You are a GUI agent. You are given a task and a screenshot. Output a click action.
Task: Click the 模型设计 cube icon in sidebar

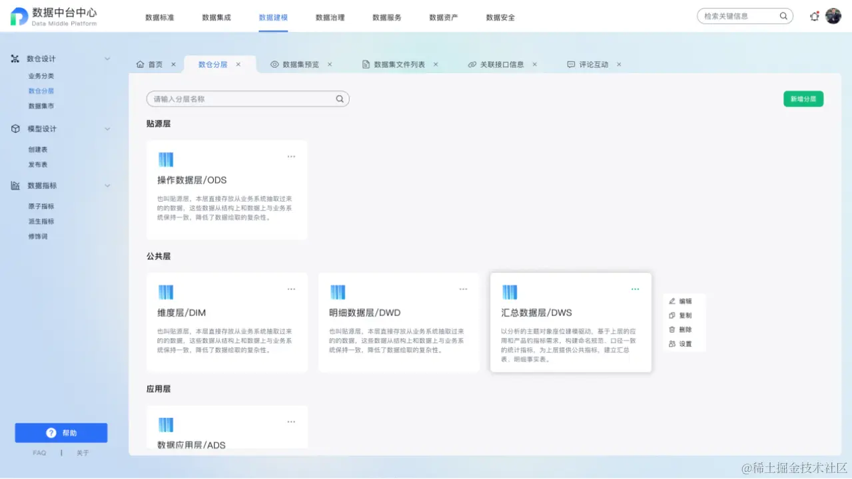click(15, 128)
